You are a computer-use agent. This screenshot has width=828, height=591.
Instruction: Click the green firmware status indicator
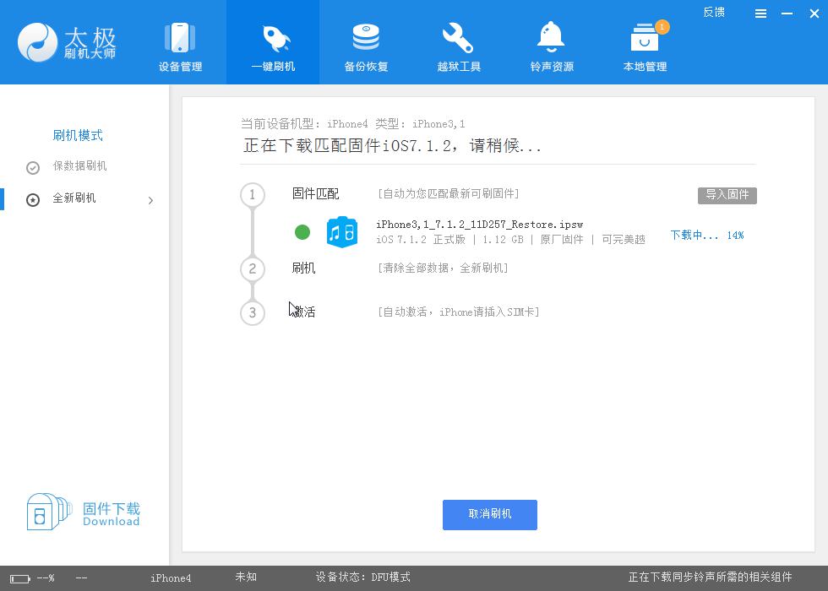pyautogui.click(x=302, y=232)
